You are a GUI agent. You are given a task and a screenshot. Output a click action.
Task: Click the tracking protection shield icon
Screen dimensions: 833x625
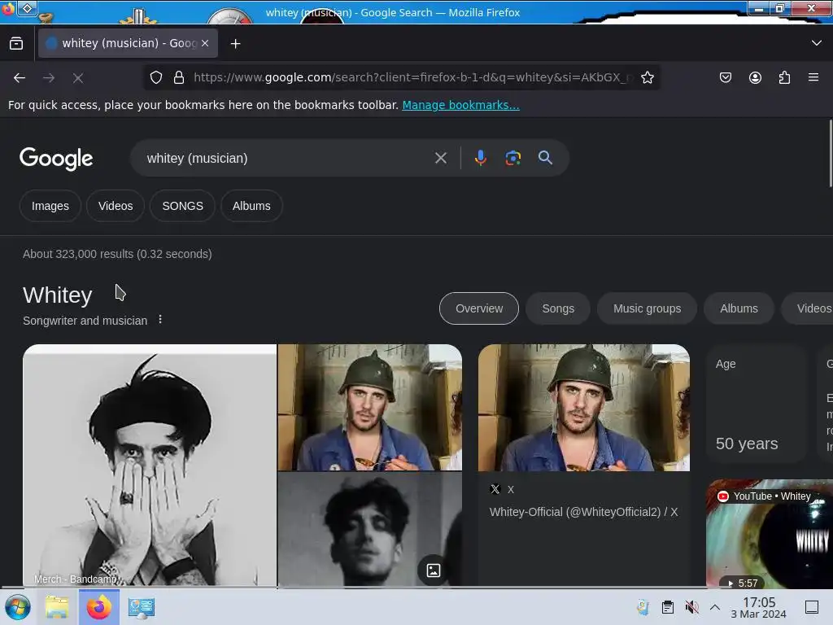pos(155,77)
